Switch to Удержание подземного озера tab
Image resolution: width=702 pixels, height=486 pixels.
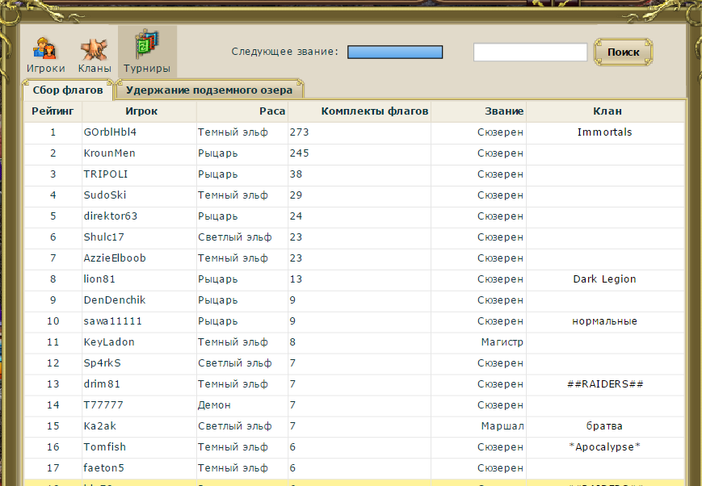(x=209, y=90)
